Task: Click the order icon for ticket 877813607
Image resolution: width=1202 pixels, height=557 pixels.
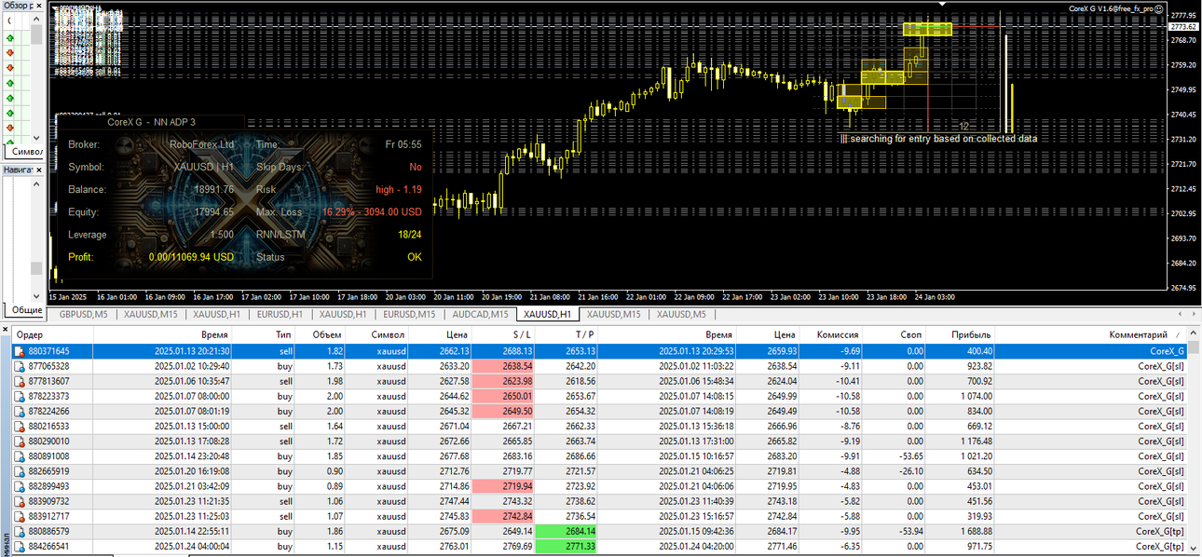Action: pos(20,381)
